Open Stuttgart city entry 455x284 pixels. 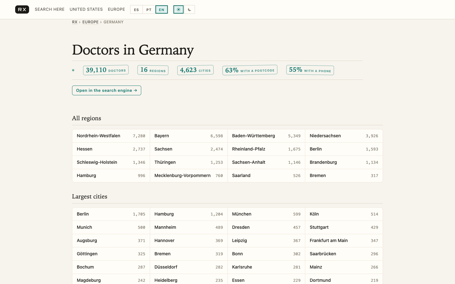click(x=344, y=228)
